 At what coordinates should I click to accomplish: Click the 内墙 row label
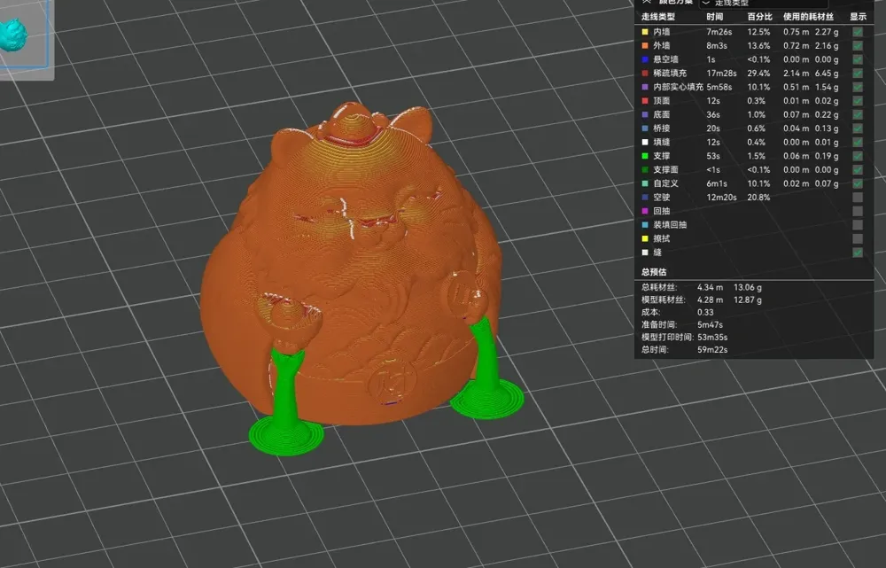click(x=662, y=32)
